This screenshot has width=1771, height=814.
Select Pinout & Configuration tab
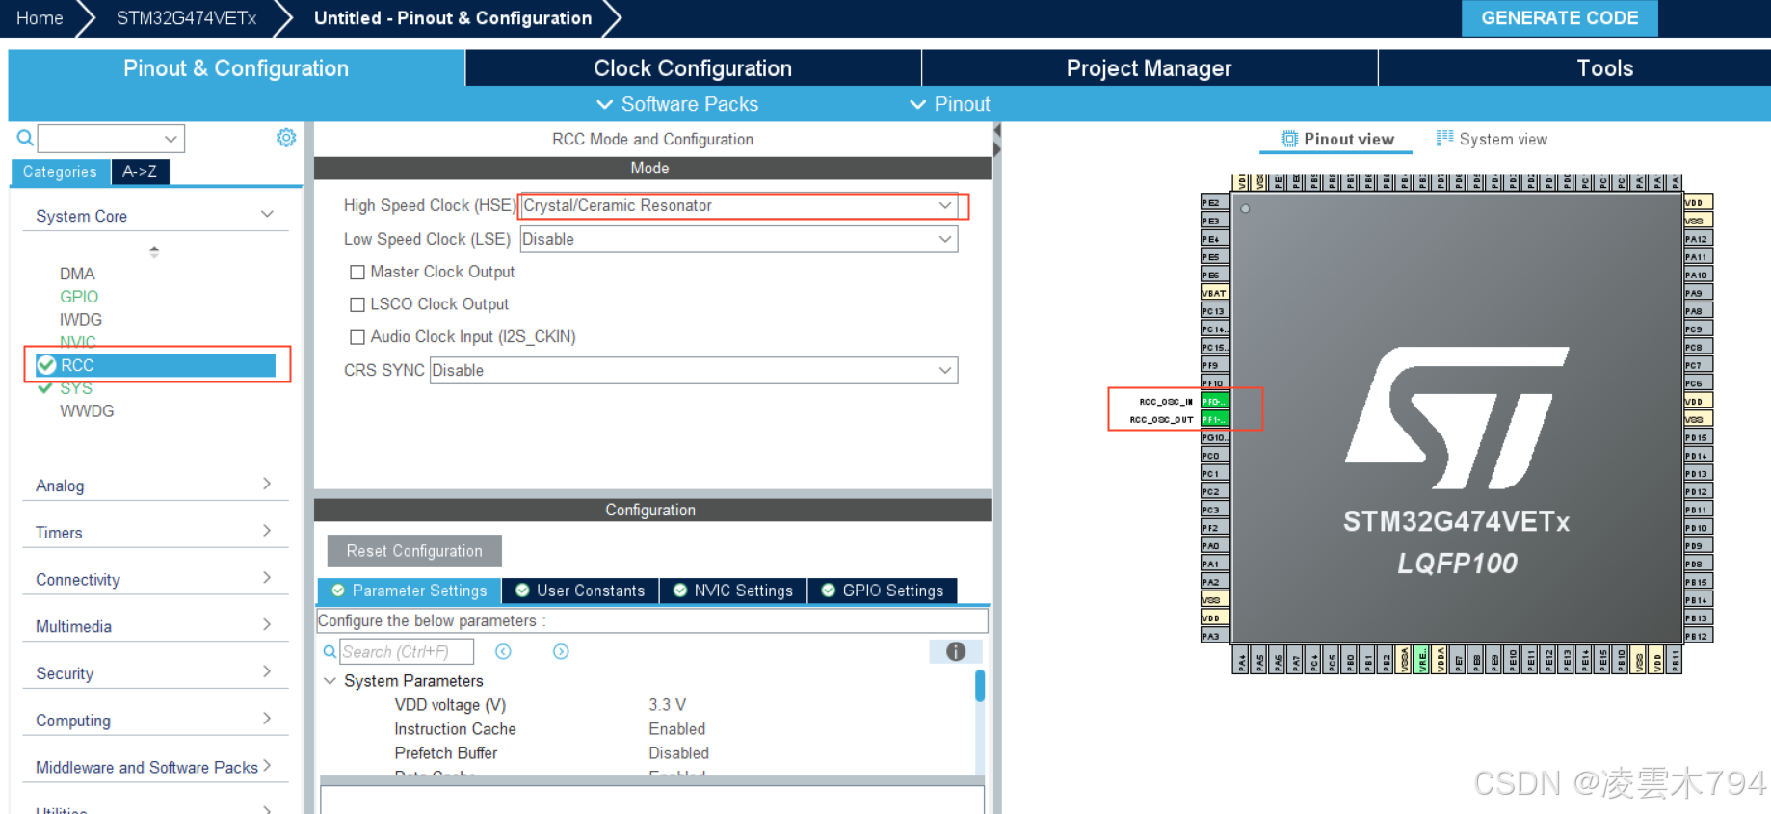click(x=236, y=68)
